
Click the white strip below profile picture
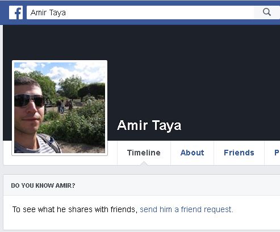(x=60, y=161)
